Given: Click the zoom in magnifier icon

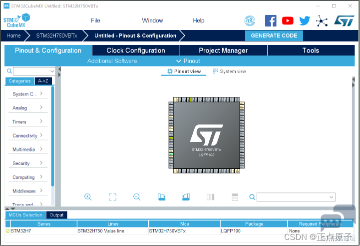Looking at the screenshot, I should pos(88,197).
